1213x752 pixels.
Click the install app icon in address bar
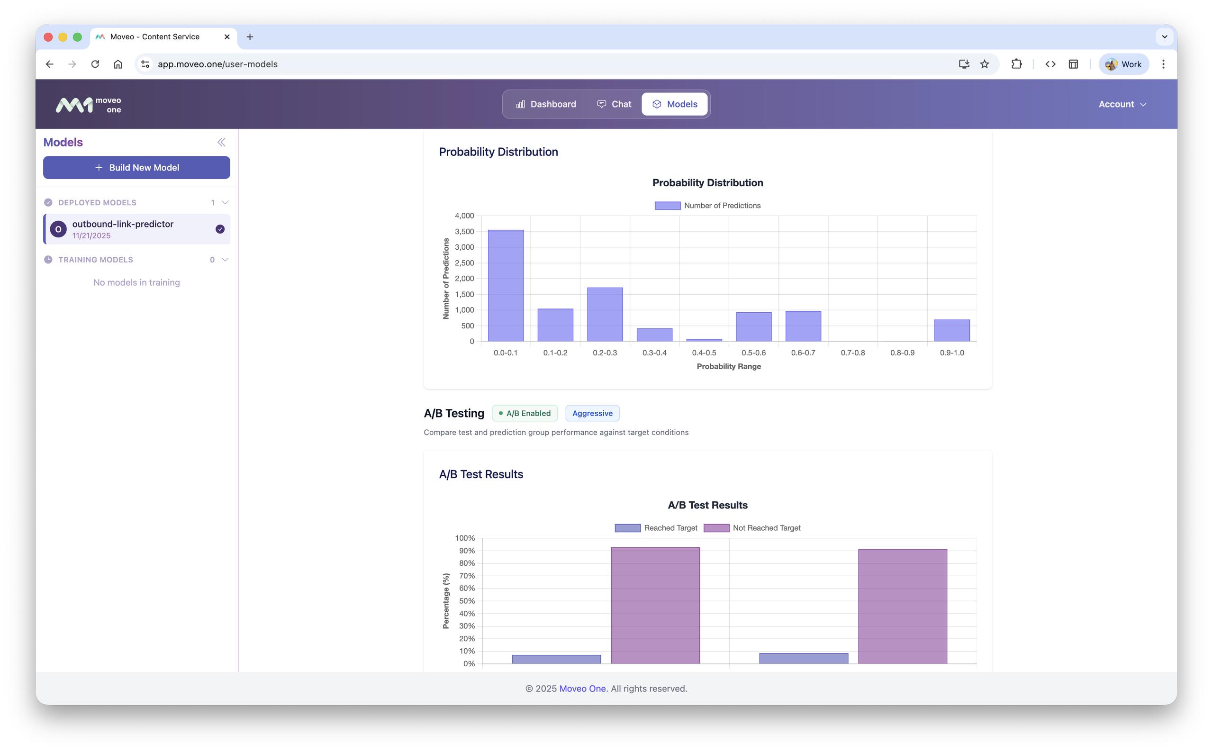click(x=964, y=64)
